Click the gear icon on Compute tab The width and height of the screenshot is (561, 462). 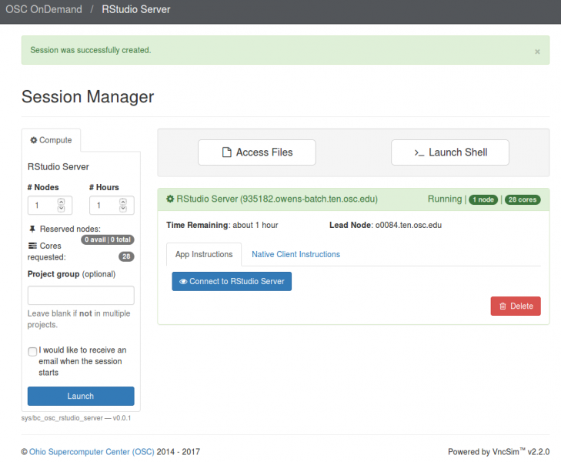pyautogui.click(x=34, y=140)
